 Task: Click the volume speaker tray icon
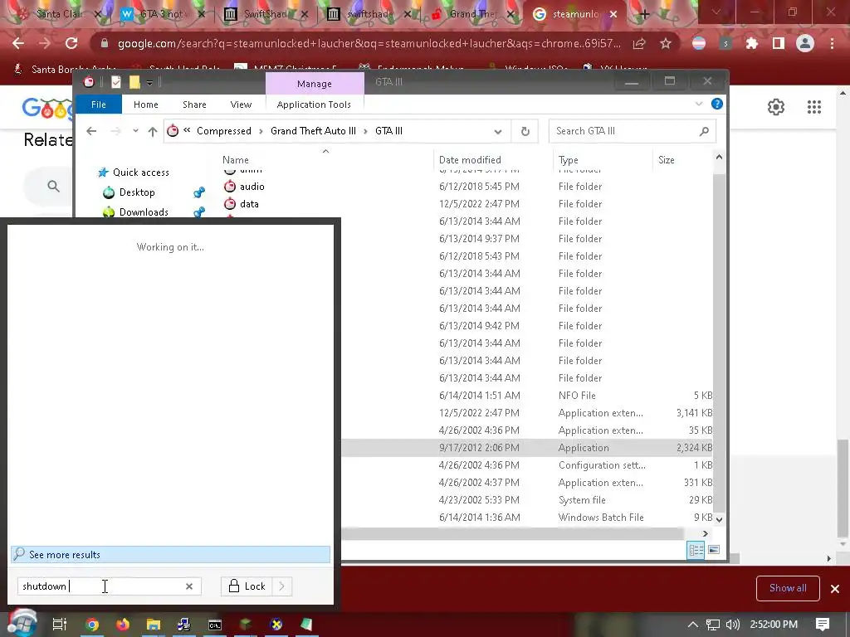[x=732, y=625]
